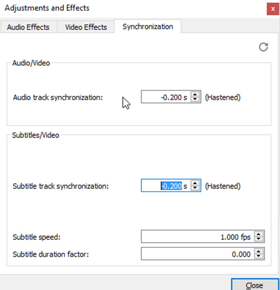Decrease subtitle track synchronization value
The image size is (280, 290).
coord(195,188)
